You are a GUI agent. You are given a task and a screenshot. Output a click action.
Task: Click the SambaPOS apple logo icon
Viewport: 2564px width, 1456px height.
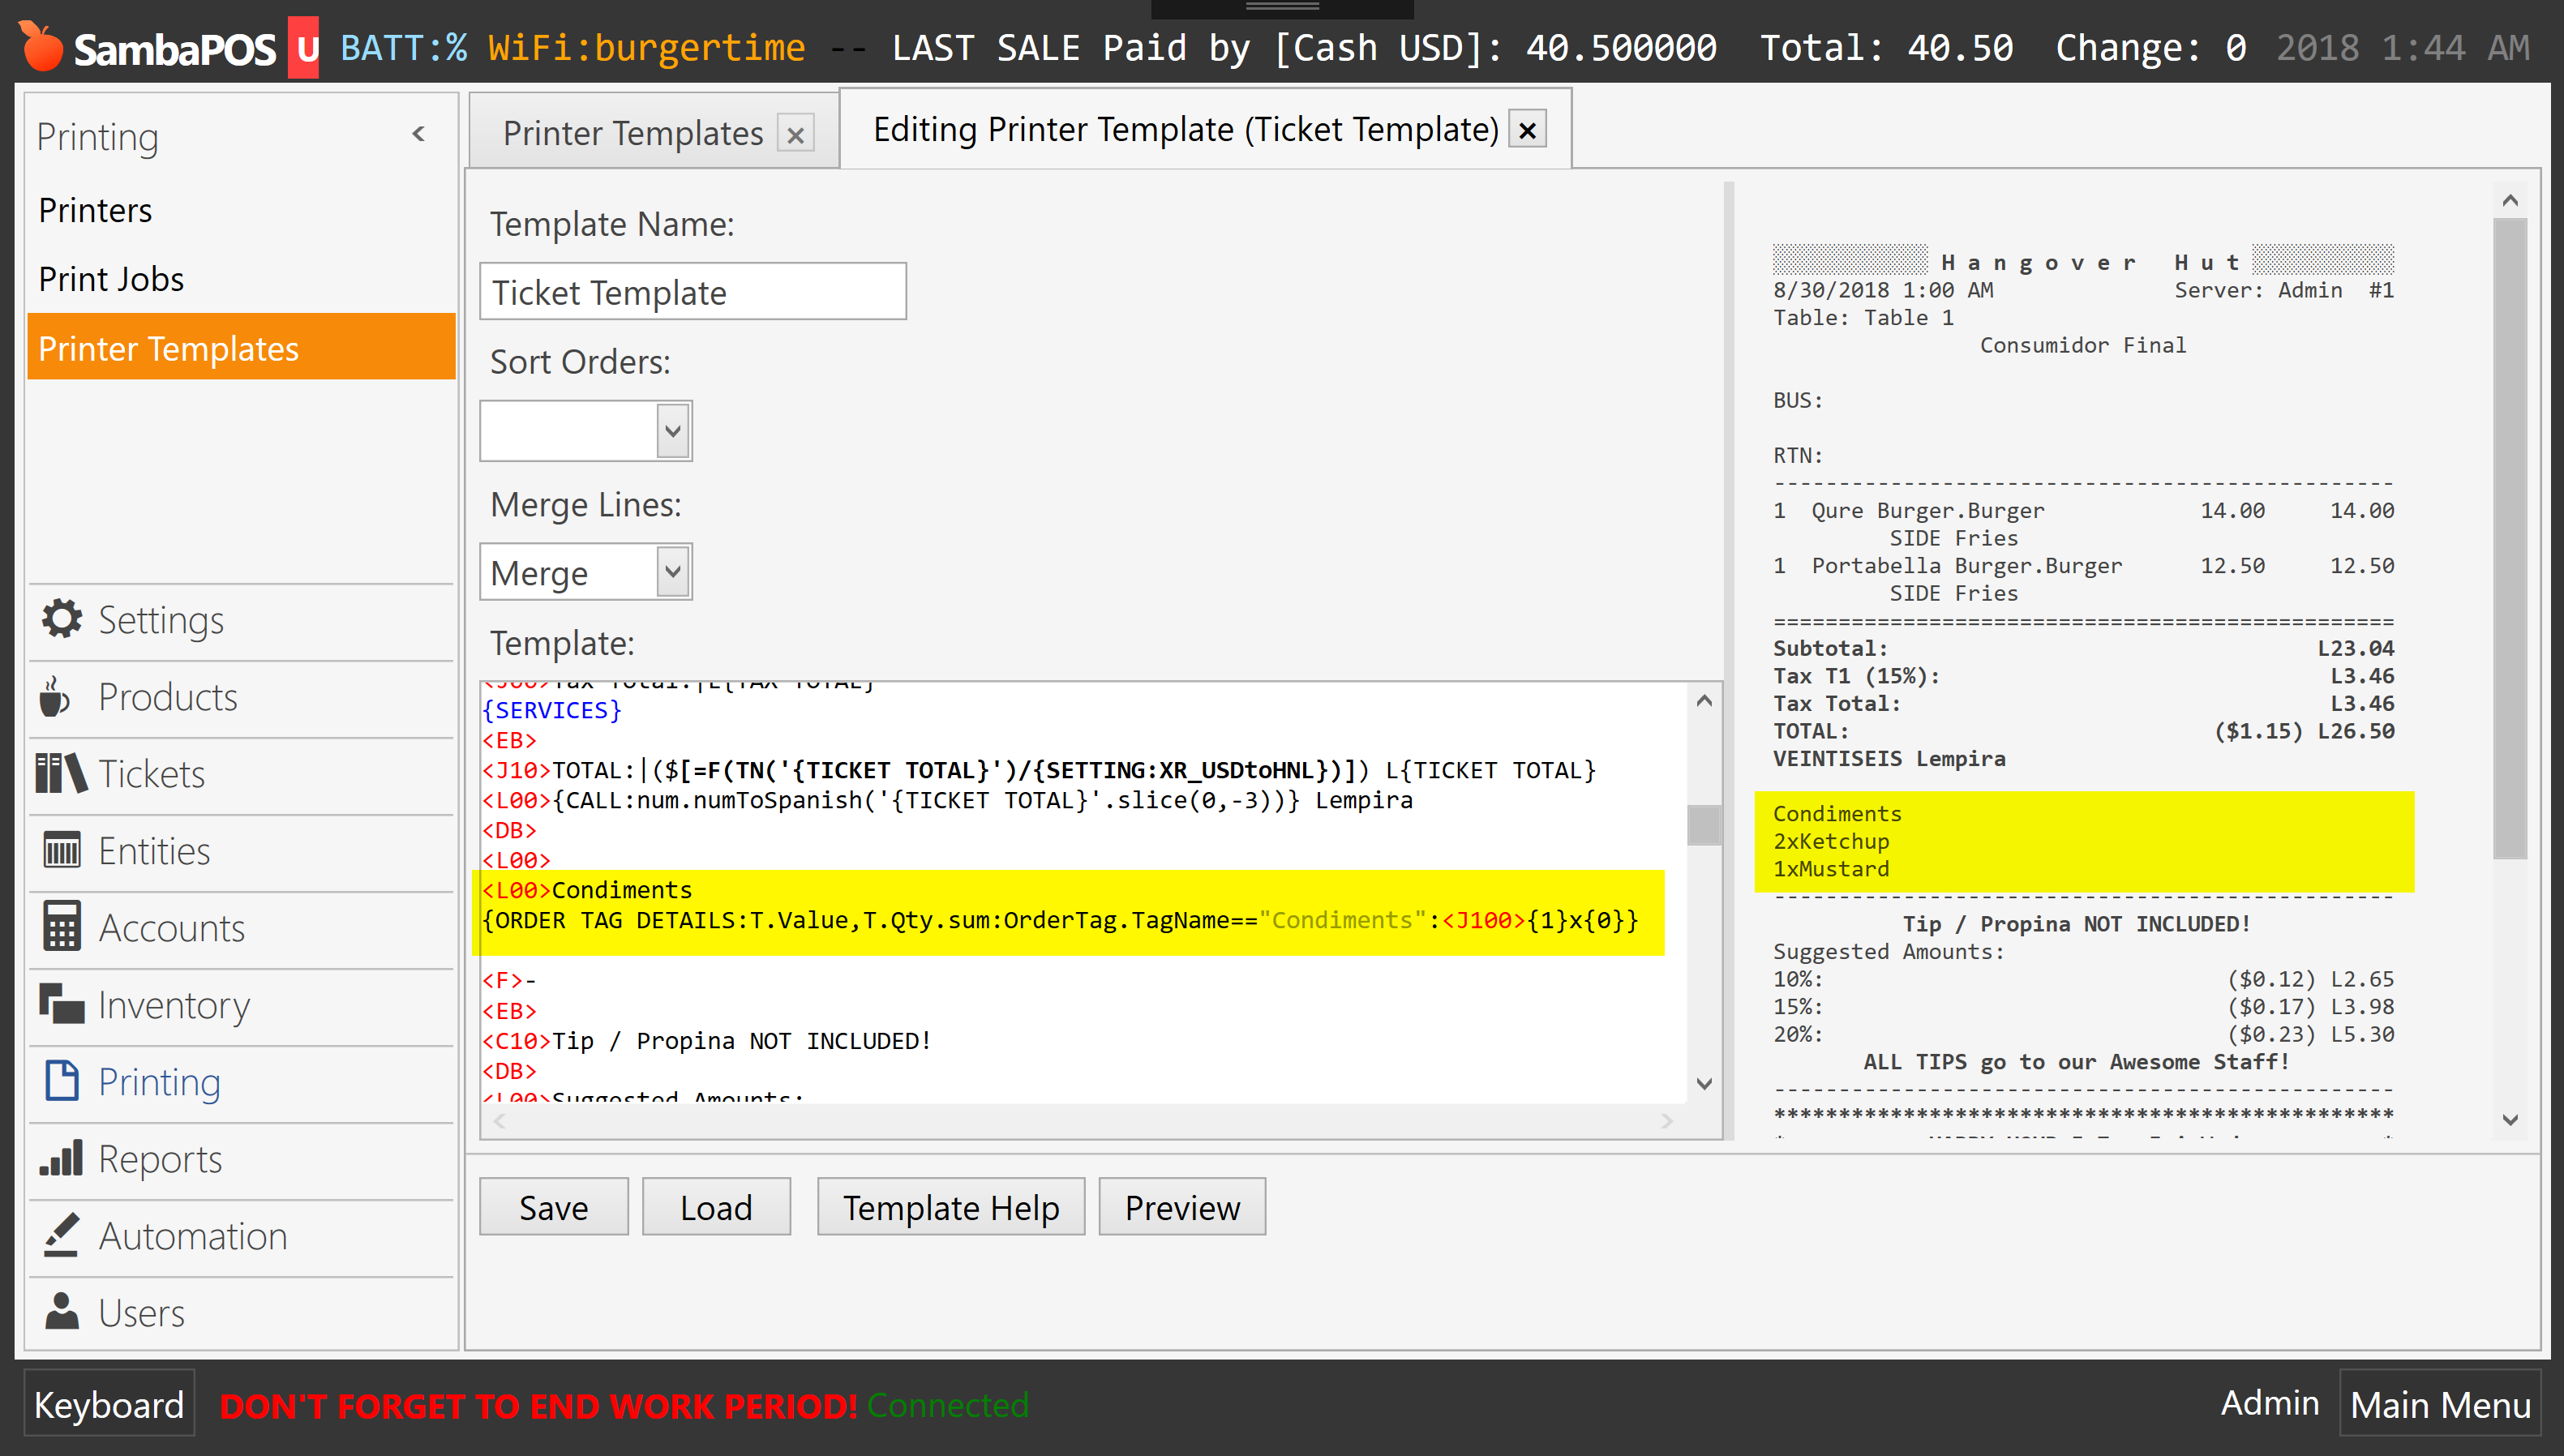click(41, 46)
